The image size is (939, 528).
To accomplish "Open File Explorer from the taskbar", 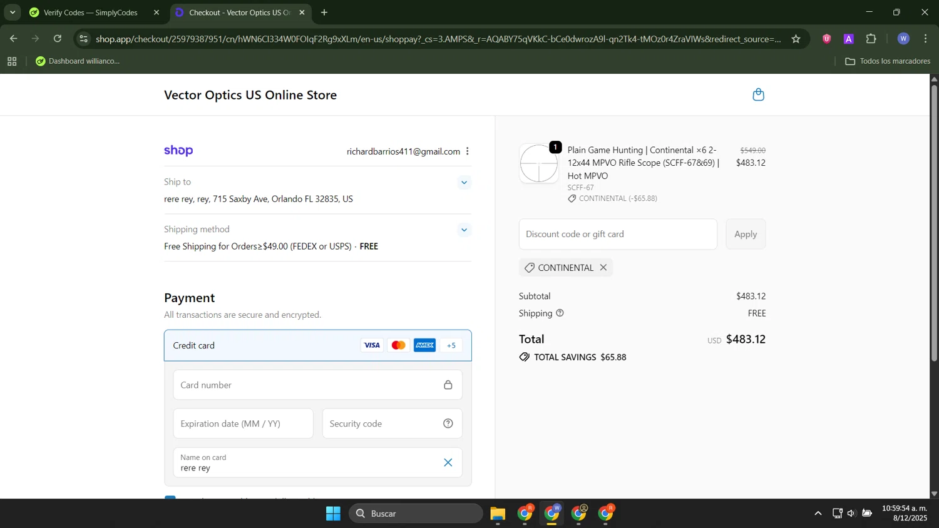I will point(498,514).
